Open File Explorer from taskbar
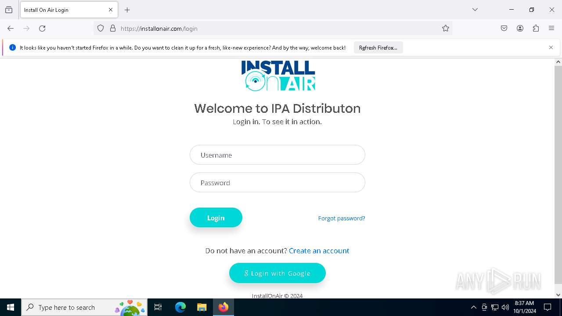 (202, 307)
